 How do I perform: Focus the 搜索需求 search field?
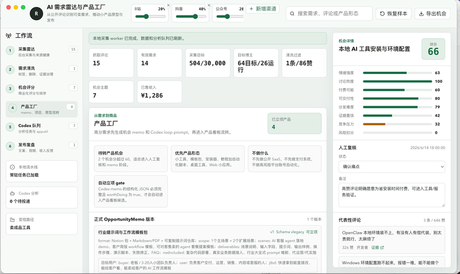pos(329,13)
